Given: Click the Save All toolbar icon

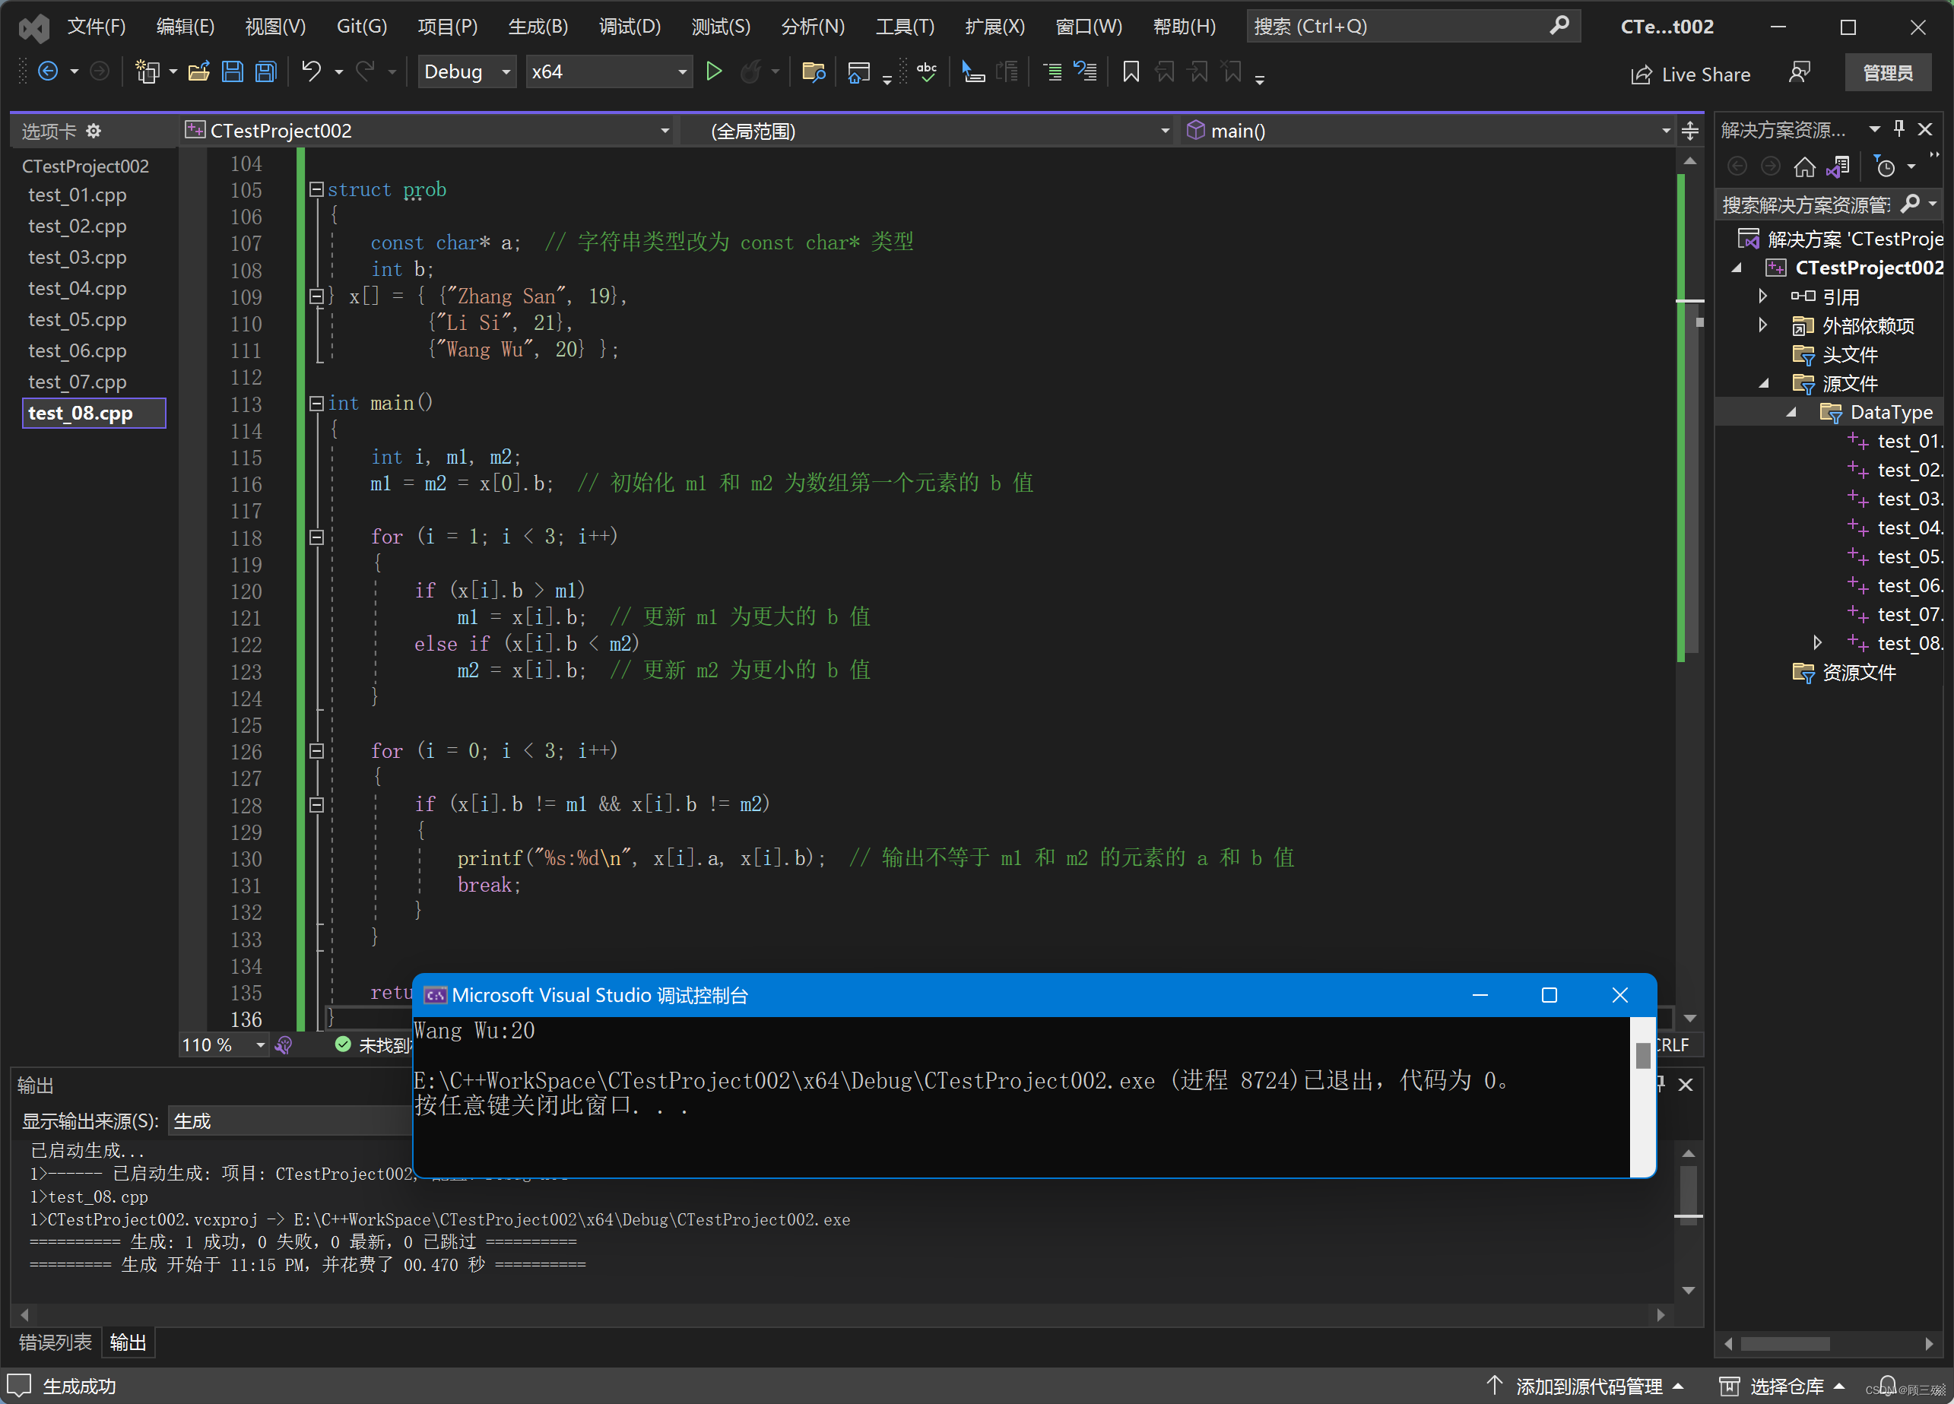Looking at the screenshot, I should 266,72.
